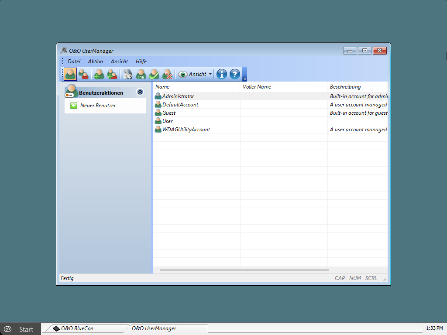Select the single-user view toolbar icon

click(71, 74)
